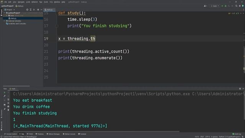Screen dimensions: 245x138
Task: Expand External Libraries node
Action: [4, 21]
